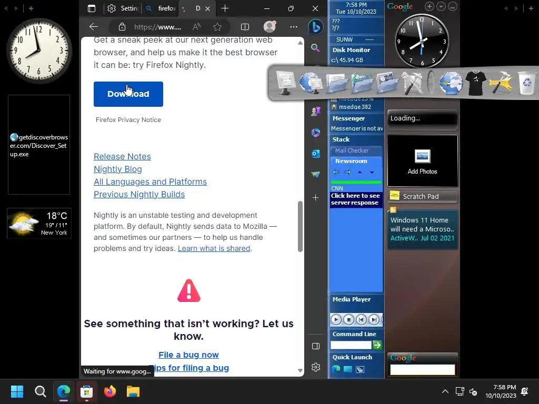Open Edge Settings and more menu
The image size is (539, 404).
294,27
